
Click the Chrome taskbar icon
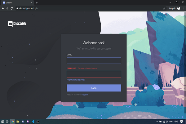click(x=13, y=122)
